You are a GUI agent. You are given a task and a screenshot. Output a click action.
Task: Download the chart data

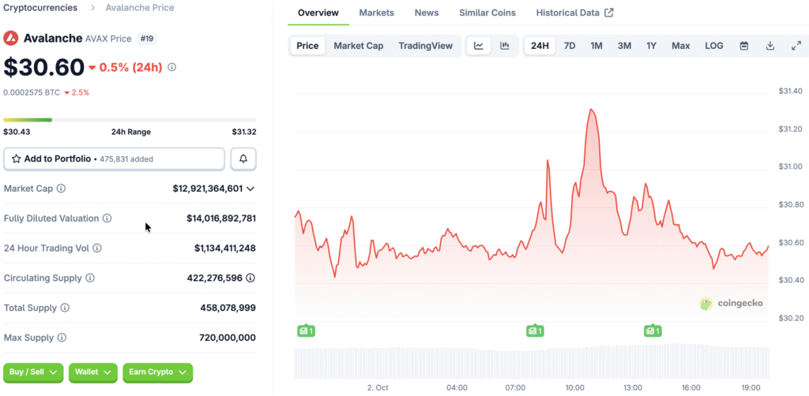click(x=769, y=46)
